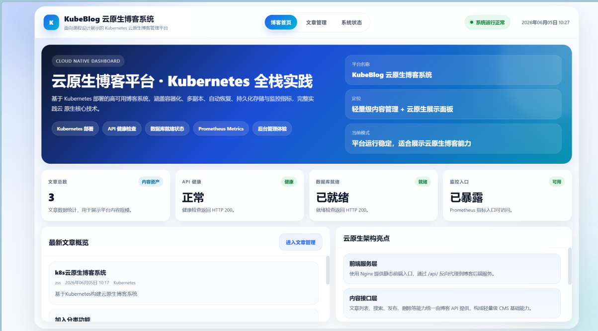Click the 正常 API health value
The image size is (598, 331).
pyautogui.click(x=193, y=198)
